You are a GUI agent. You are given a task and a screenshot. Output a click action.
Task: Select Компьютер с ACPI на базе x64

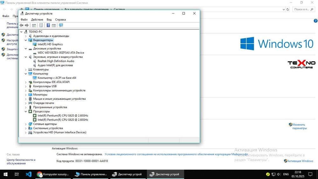[57, 78]
